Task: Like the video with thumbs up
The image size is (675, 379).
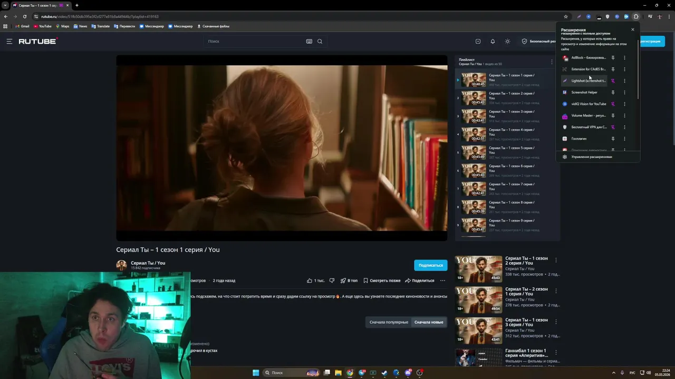Action: [315, 281]
